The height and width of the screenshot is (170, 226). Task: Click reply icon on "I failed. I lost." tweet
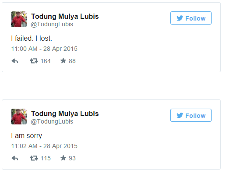coord(15,61)
